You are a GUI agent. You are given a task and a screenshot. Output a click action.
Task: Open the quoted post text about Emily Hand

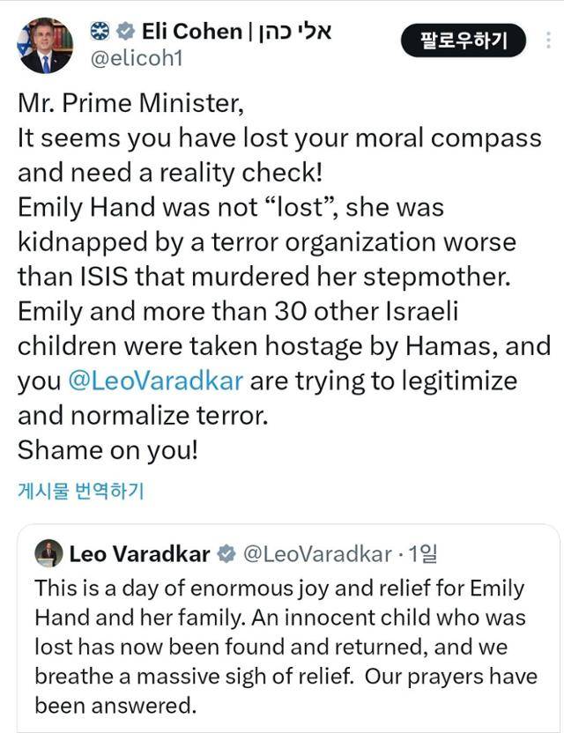[278, 646]
